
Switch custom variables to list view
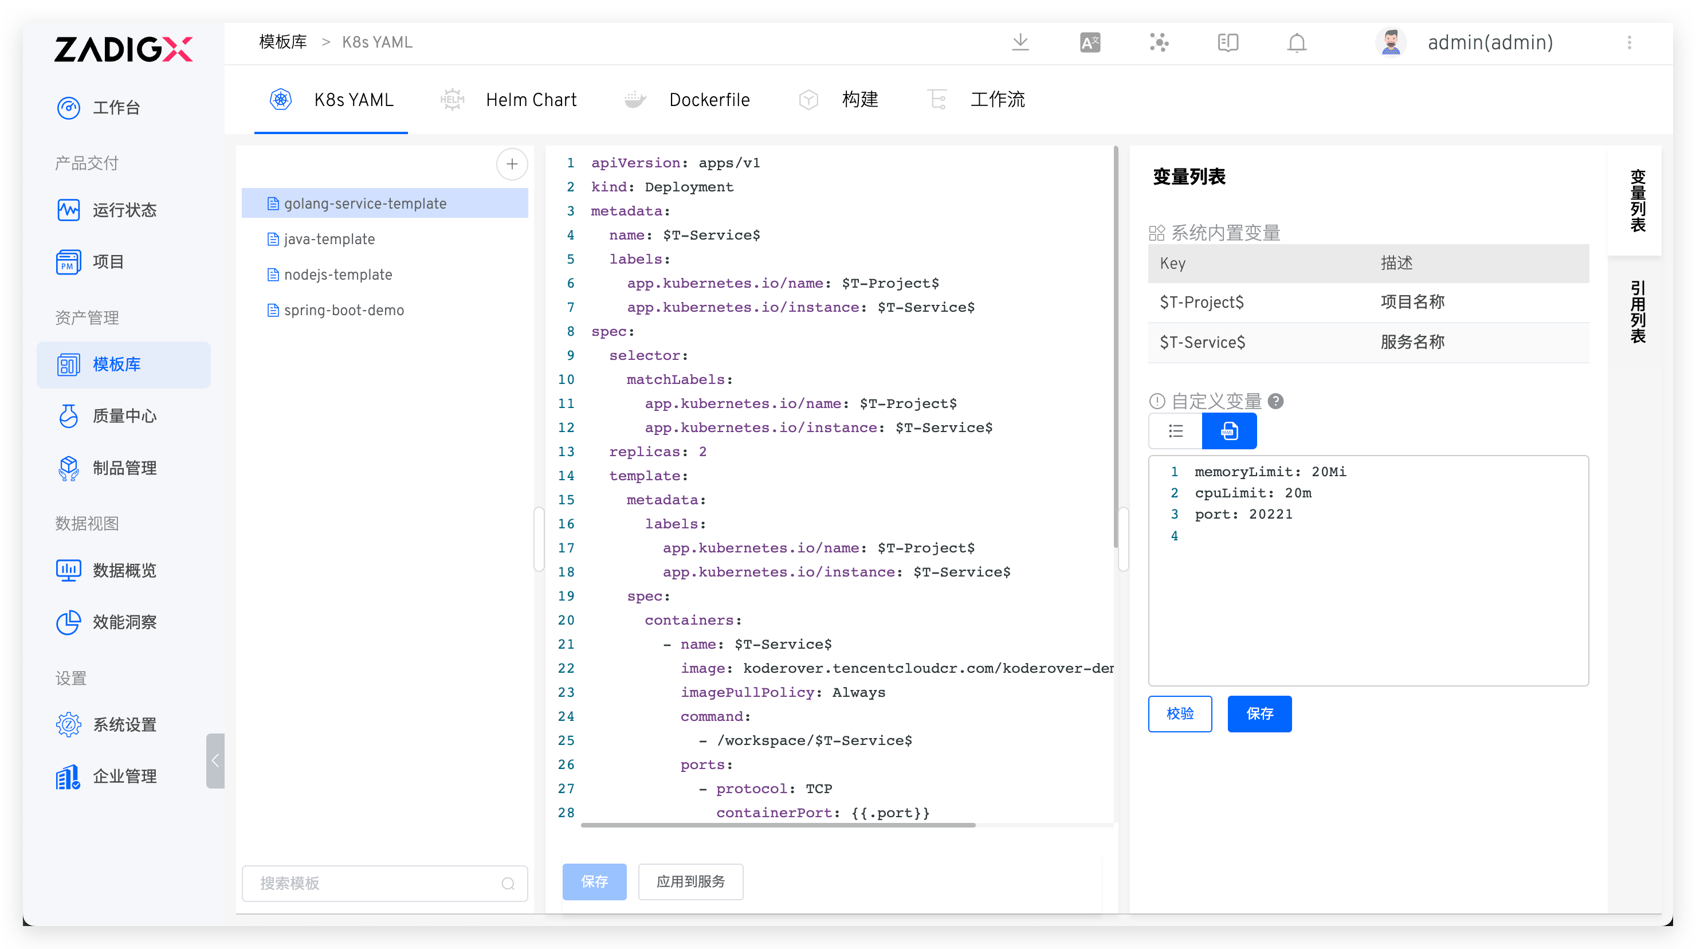coord(1176,431)
